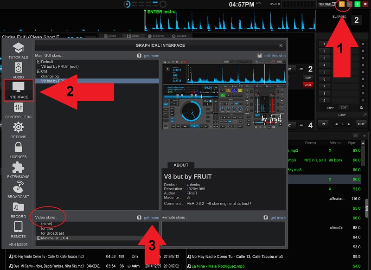
Task: Double loop length with right arrow
Action: click(349, 124)
